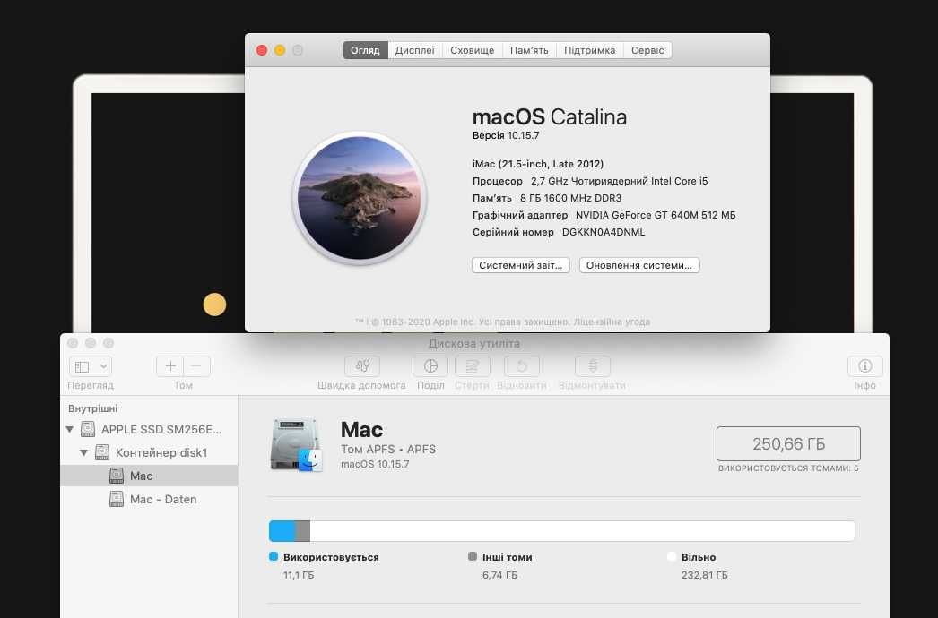The height and width of the screenshot is (618, 938).
Task: Run Швидка допомога first aid
Action: (362, 366)
